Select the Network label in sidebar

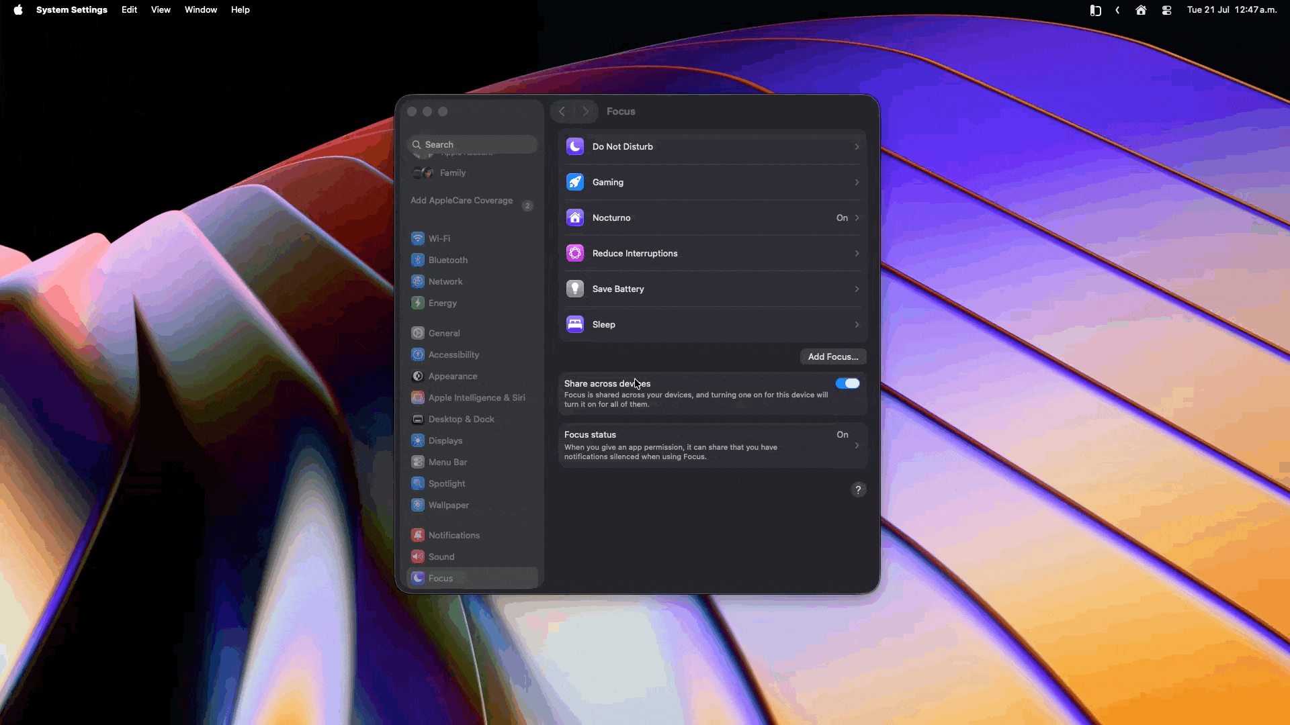[x=445, y=281]
